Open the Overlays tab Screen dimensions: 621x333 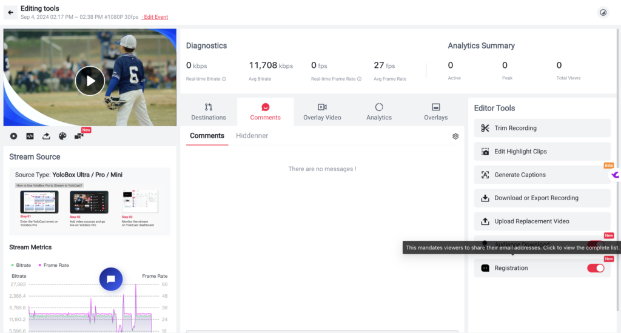(x=435, y=112)
